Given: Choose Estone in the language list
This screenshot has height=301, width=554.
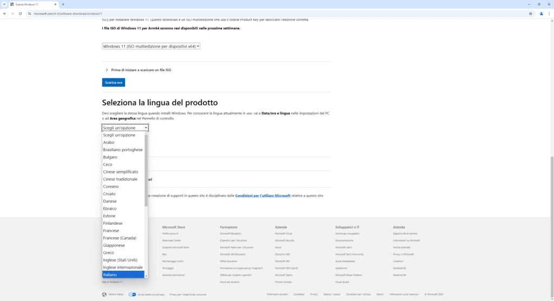Looking at the screenshot, I should point(123,216).
